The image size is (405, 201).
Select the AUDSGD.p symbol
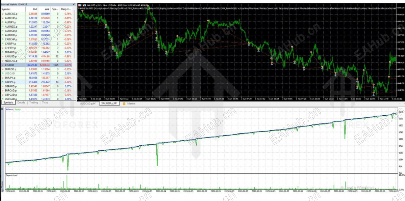tap(11, 31)
